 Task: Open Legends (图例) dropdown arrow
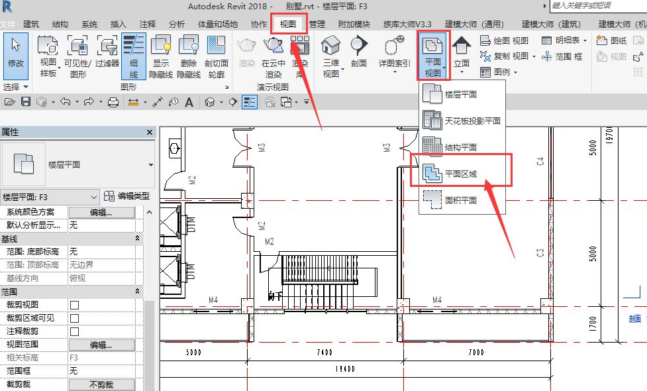point(515,73)
